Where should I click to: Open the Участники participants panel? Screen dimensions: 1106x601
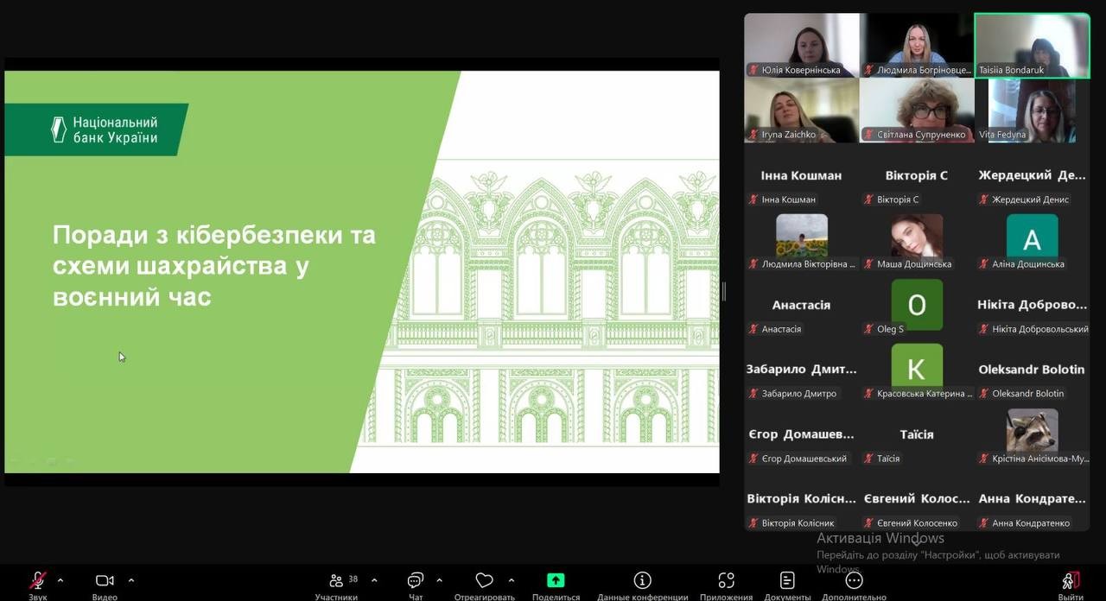pyautogui.click(x=336, y=581)
